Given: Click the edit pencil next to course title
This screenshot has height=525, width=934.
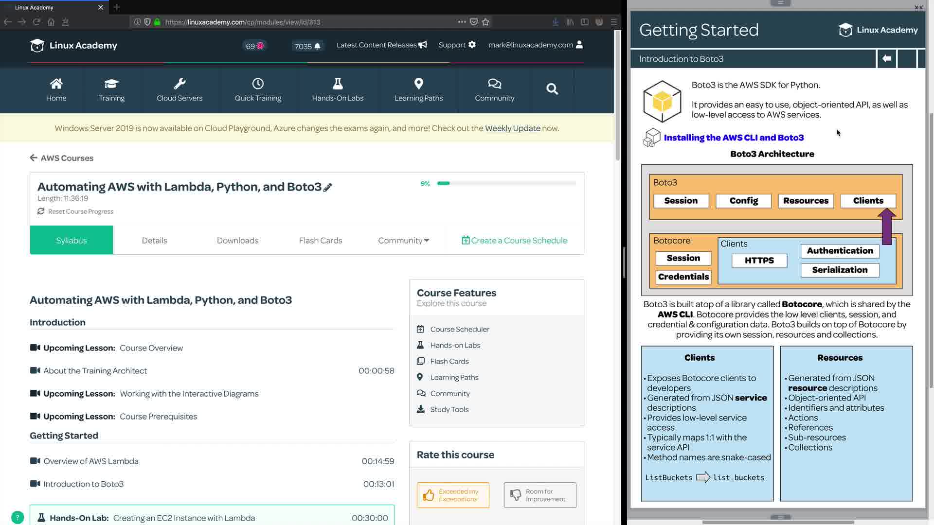Looking at the screenshot, I should coord(328,187).
